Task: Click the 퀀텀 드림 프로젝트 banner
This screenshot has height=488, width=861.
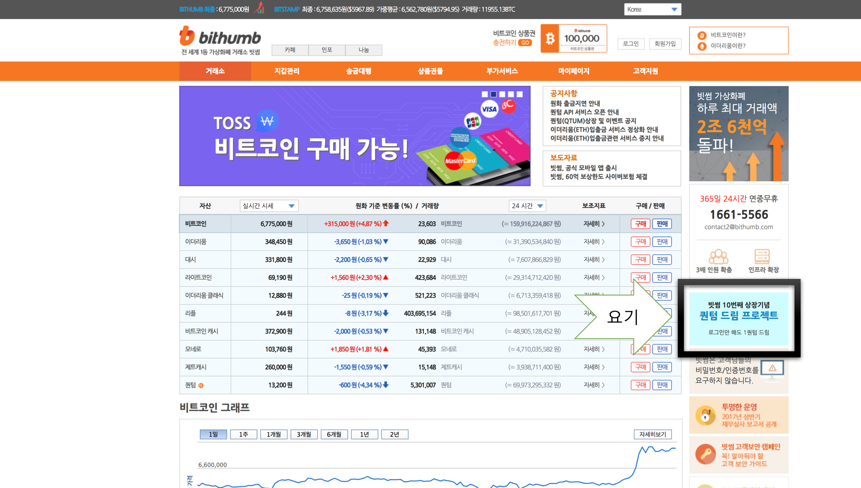Action: (739, 318)
